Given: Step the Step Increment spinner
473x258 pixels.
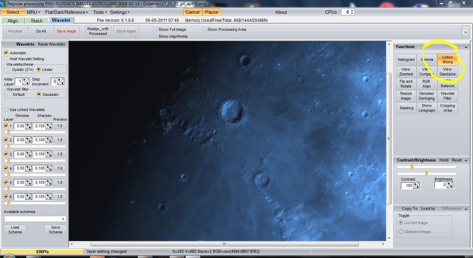Looking at the screenshot, I should coord(61,81).
